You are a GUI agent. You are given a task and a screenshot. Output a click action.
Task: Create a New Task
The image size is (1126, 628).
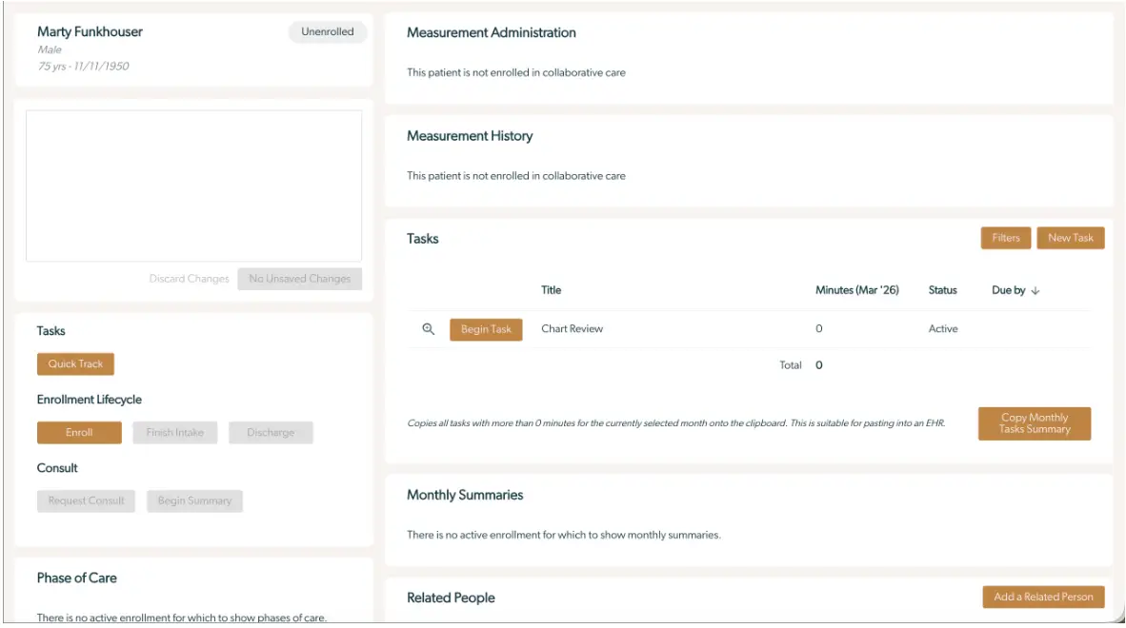(1071, 237)
